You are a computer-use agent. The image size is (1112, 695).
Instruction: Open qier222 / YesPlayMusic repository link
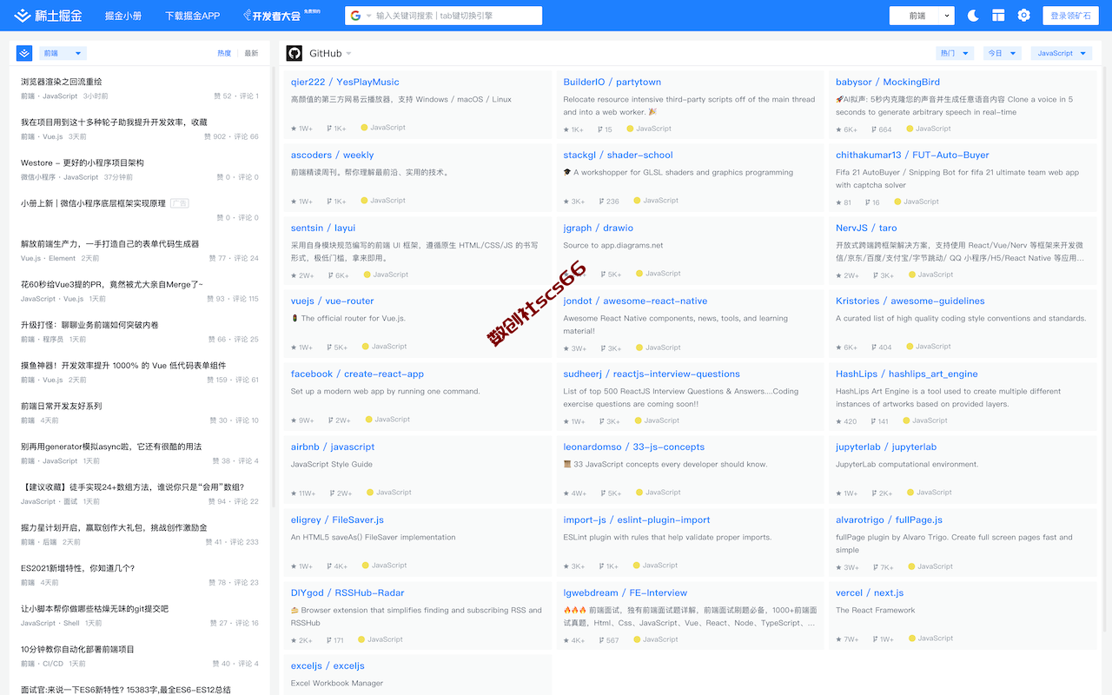click(345, 82)
